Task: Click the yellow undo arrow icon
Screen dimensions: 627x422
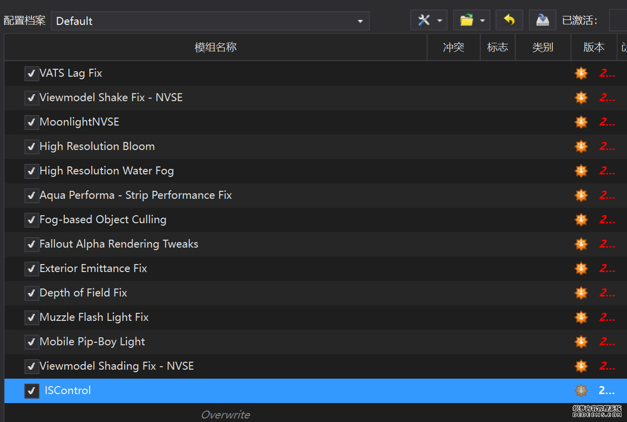Action: coord(509,20)
